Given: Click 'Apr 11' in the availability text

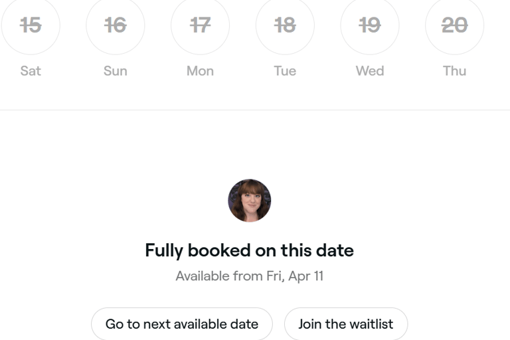Looking at the screenshot, I should (305, 276).
